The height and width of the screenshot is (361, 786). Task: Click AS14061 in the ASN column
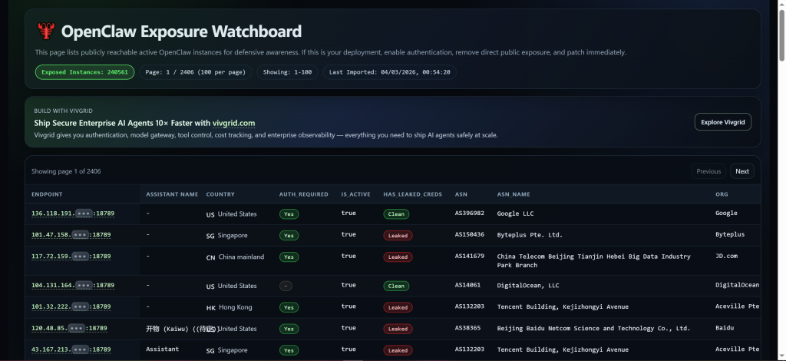467,285
